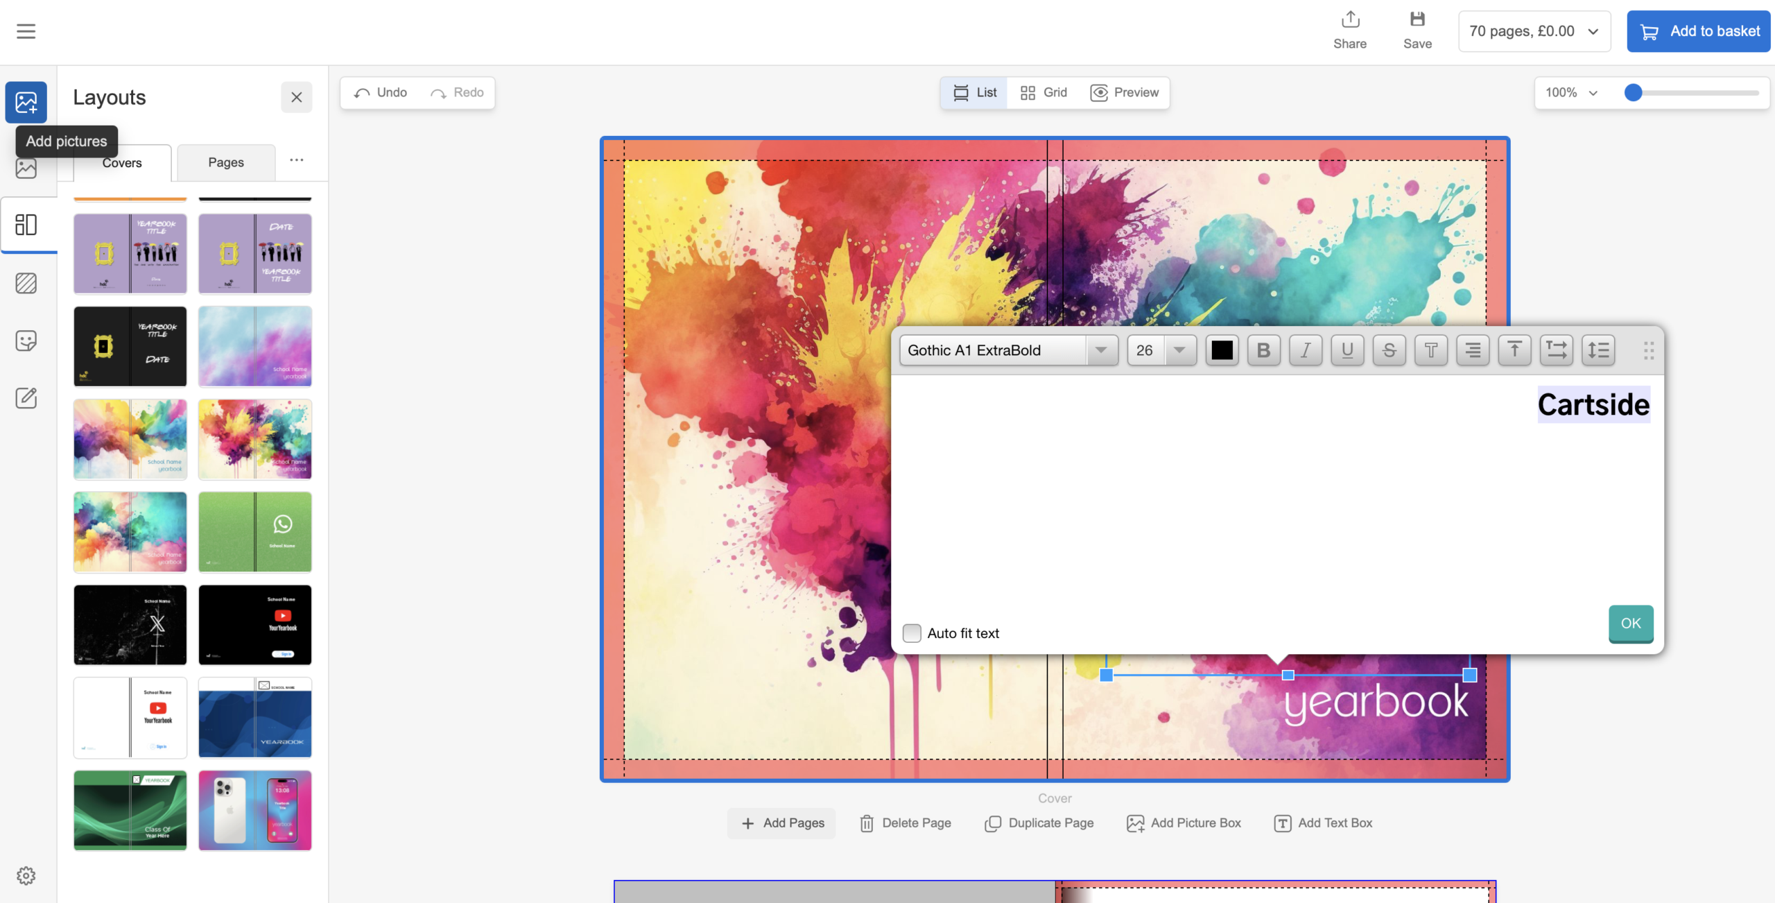Click the Share icon in the header
This screenshot has width=1775, height=903.
[x=1349, y=19]
